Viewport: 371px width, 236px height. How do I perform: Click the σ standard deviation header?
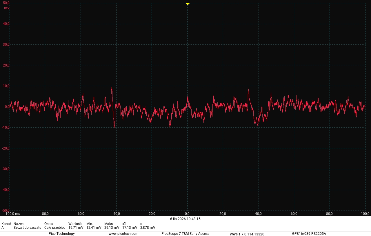coord(141,224)
